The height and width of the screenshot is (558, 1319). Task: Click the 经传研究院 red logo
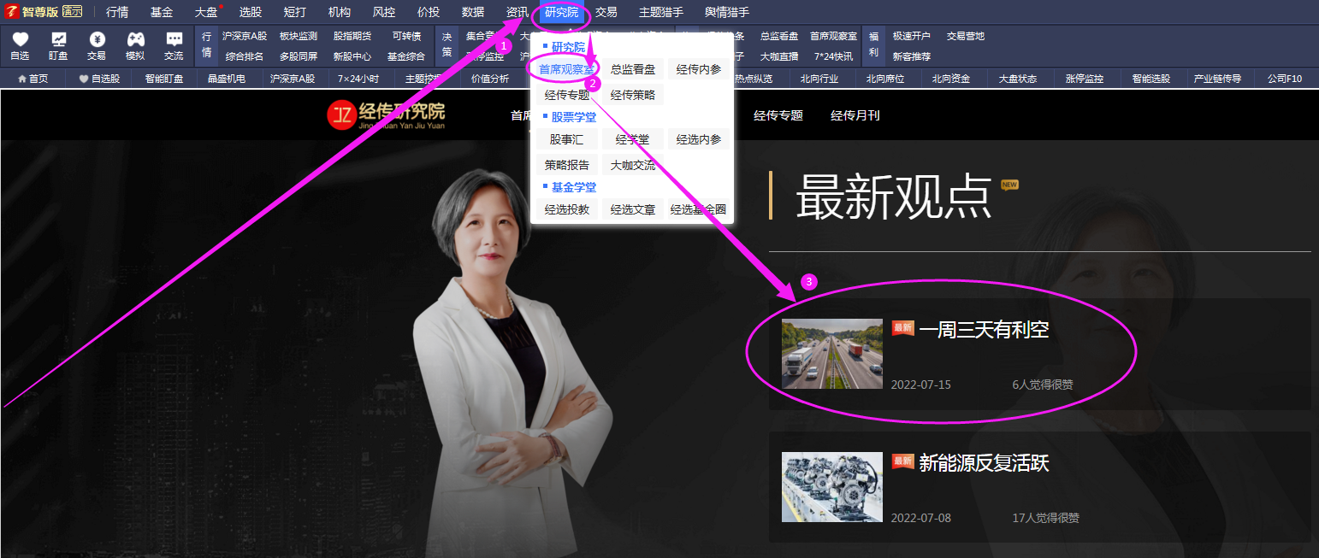[386, 115]
